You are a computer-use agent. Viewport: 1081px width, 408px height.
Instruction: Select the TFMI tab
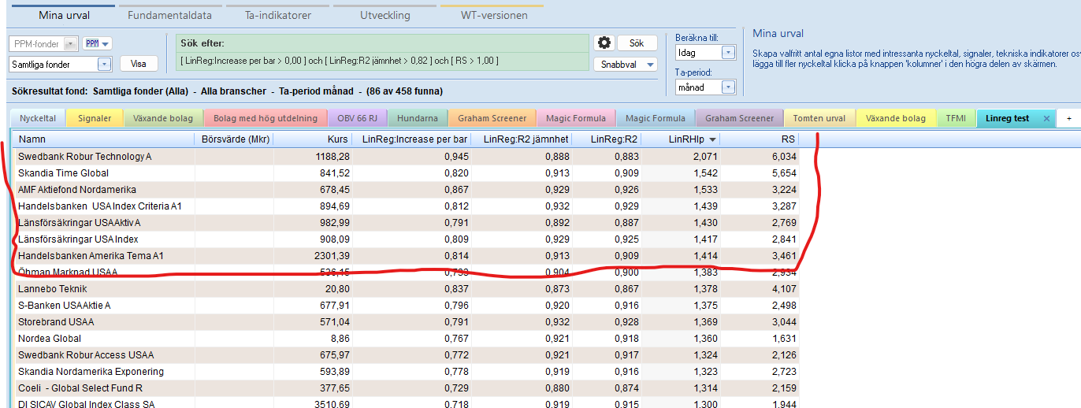[955, 118]
